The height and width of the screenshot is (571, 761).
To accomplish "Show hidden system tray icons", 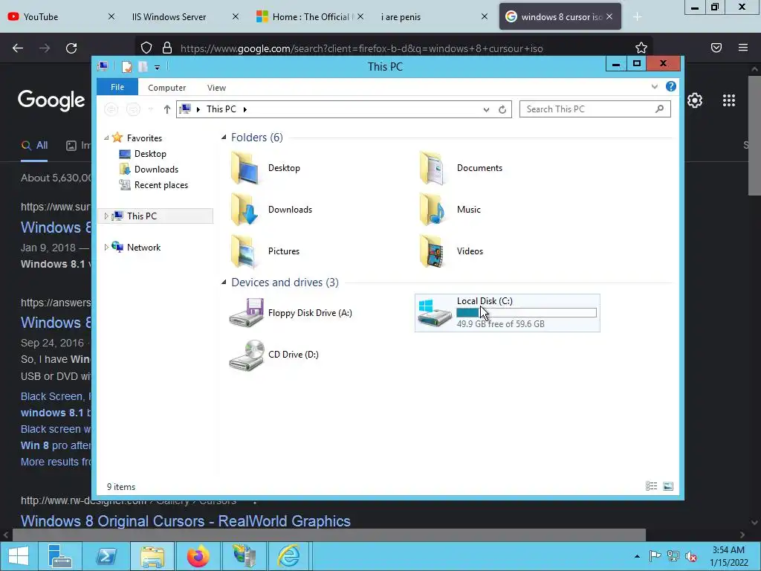I will (637, 556).
